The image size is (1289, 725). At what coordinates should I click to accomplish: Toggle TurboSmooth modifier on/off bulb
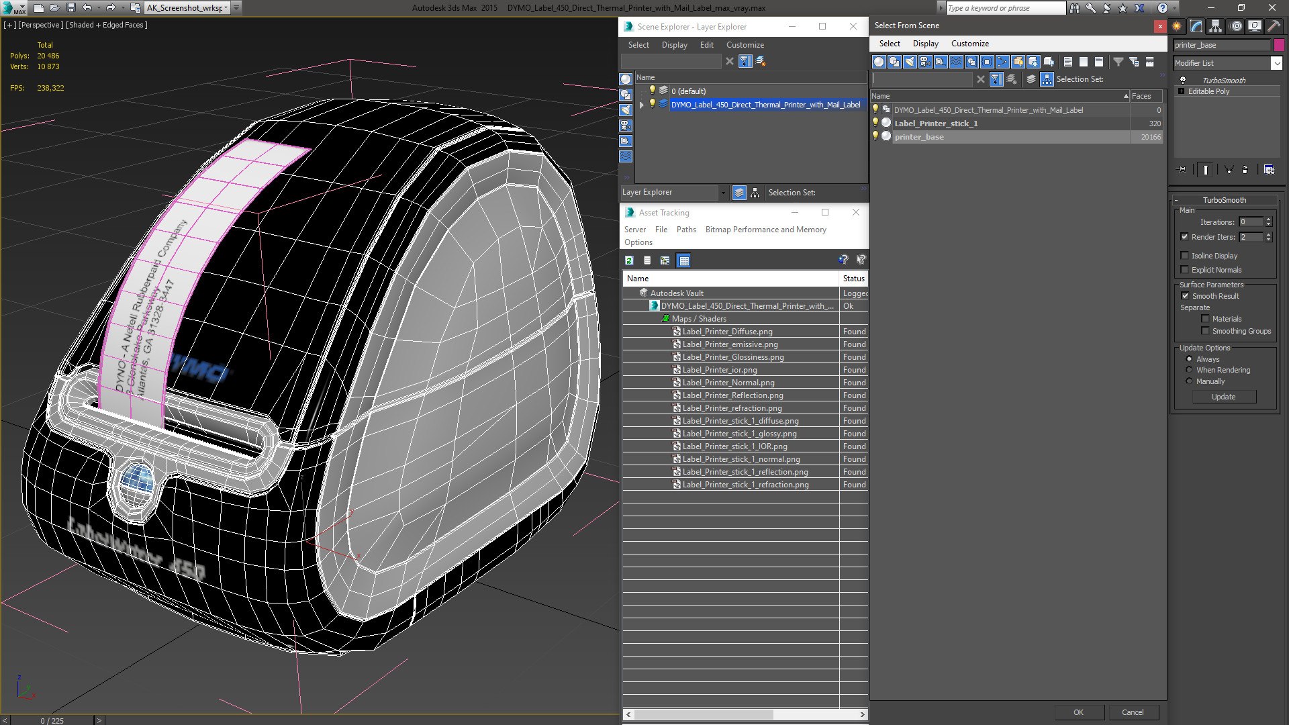[1183, 80]
